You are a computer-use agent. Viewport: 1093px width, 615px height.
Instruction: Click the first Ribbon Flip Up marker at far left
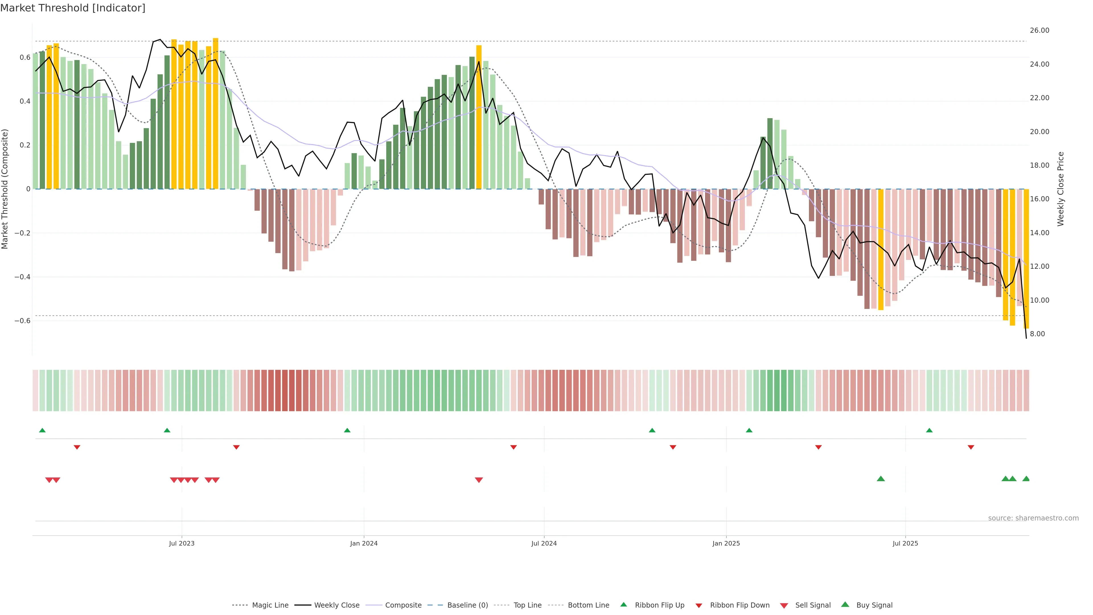point(42,430)
